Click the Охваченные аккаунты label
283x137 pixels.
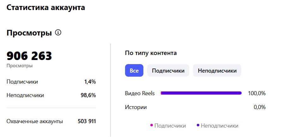point(35,121)
